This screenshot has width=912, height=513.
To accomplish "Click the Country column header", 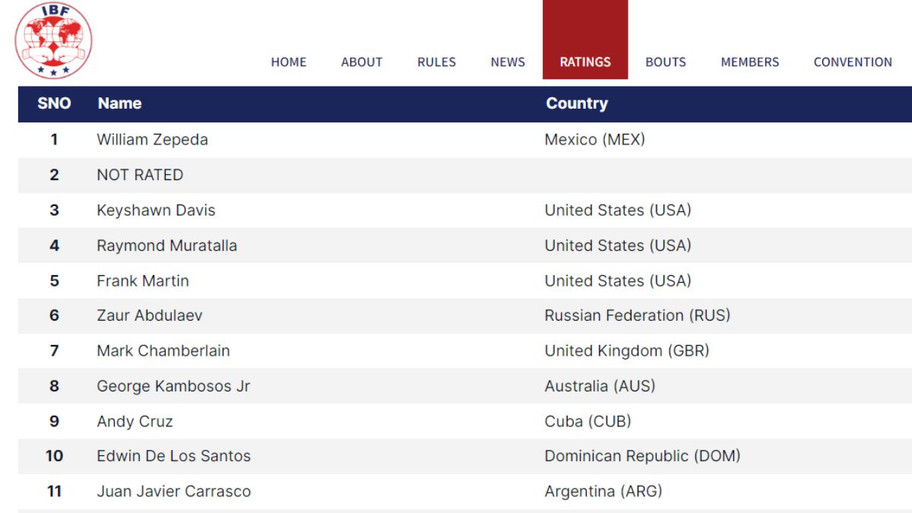I will point(576,103).
